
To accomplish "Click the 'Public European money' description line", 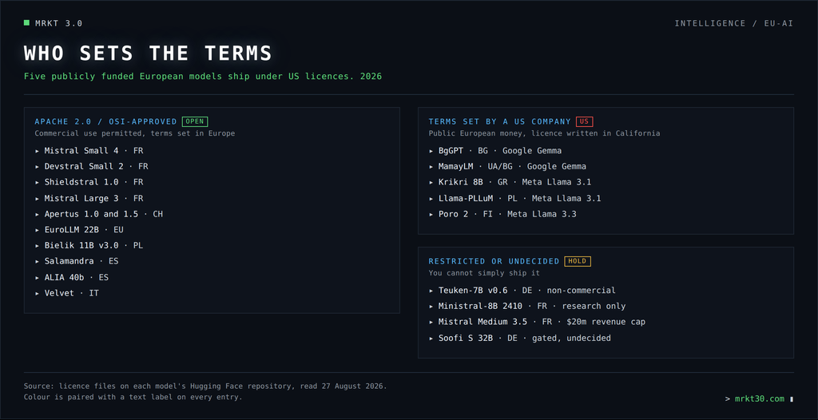I will [x=544, y=133].
